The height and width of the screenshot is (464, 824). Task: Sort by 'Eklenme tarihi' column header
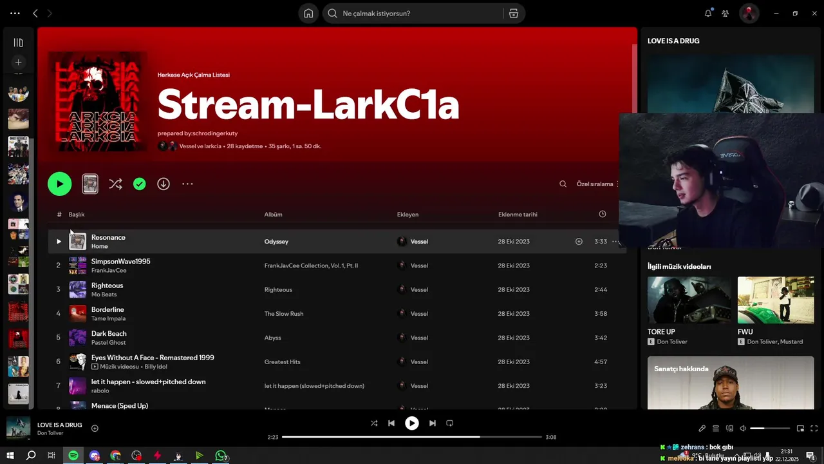pyautogui.click(x=518, y=215)
